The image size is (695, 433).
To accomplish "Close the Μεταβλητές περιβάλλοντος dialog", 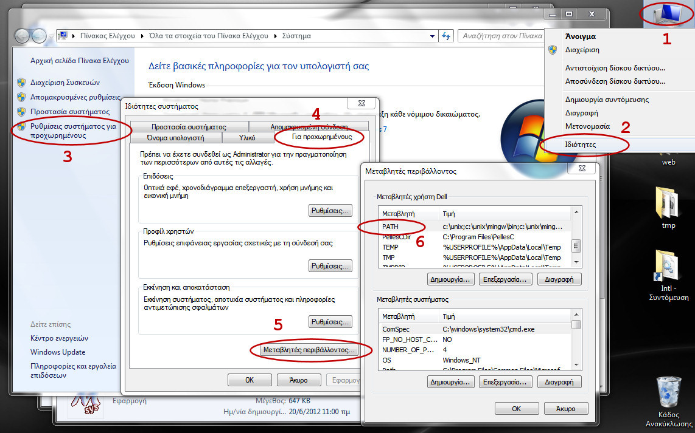I will coord(582,168).
